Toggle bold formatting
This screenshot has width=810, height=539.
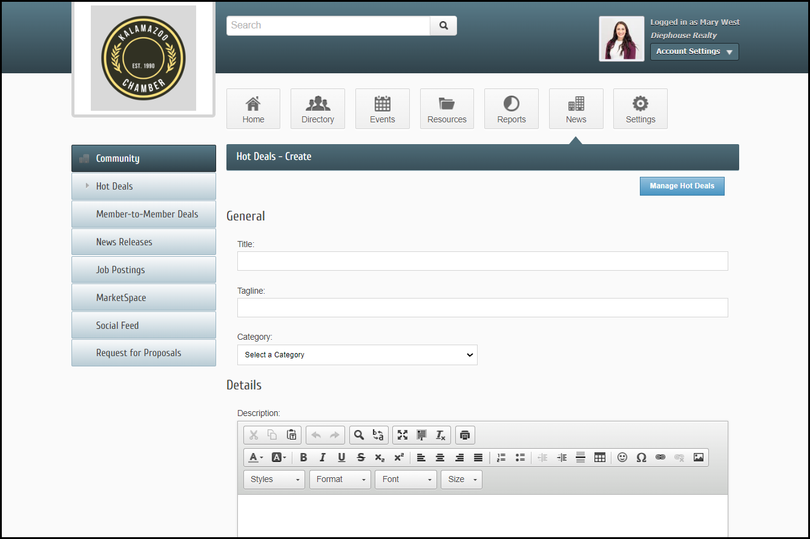pos(303,457)
